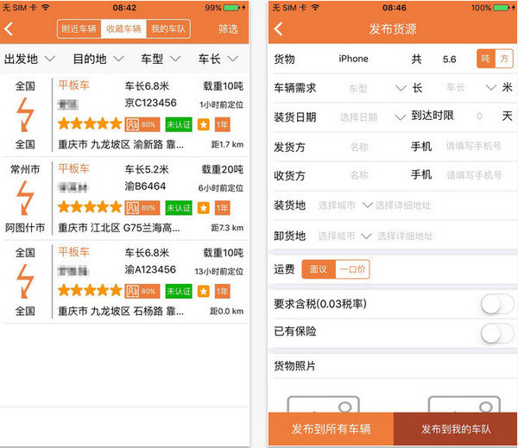518x448 pixels.
Task: Choose 面议 freight option
Action: (319, 269)
